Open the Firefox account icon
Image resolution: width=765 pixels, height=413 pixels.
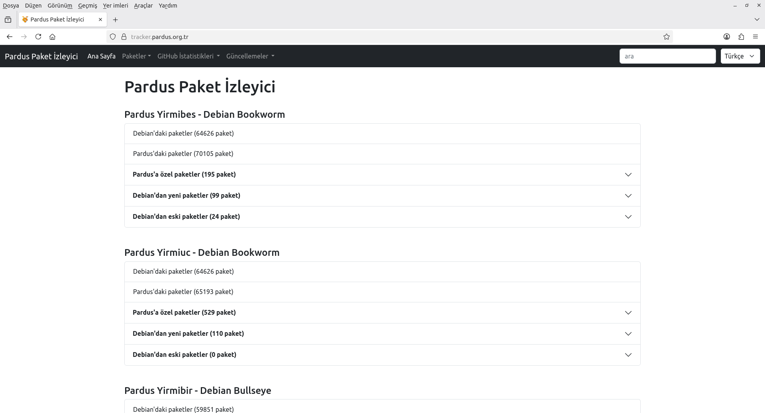pyautogui.click(x=726, y=37)
